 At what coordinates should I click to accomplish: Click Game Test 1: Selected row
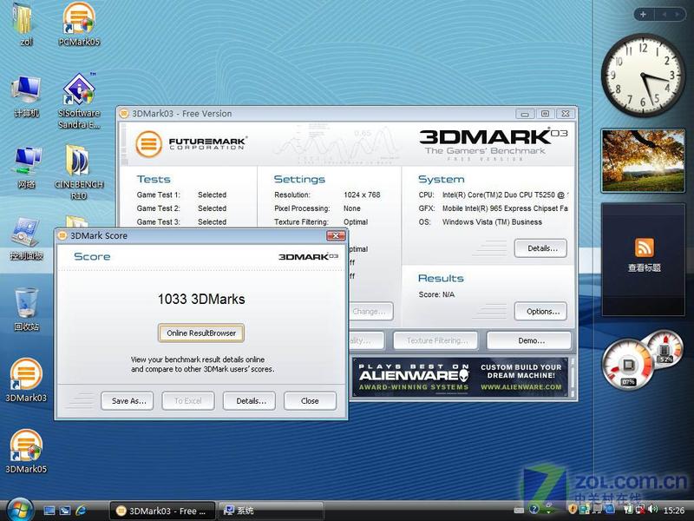coord(181,195)
